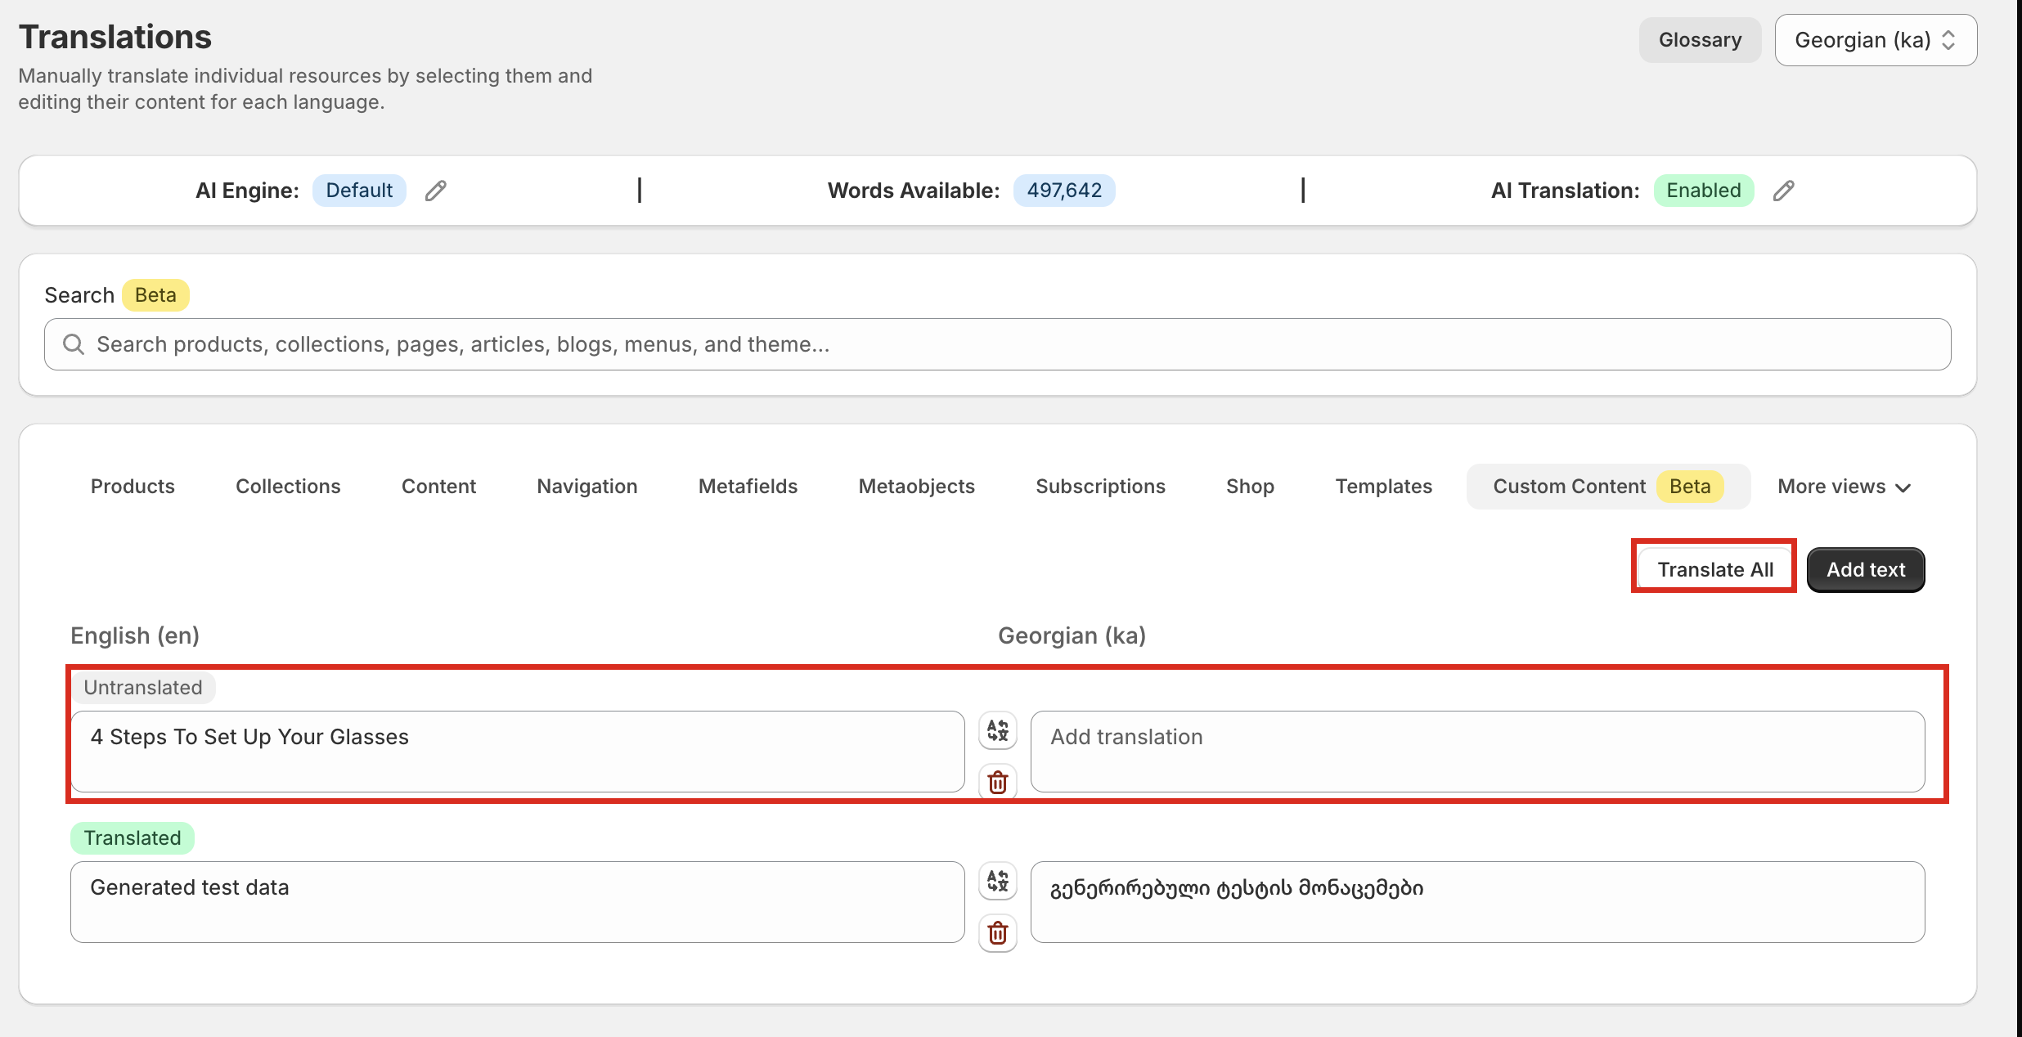The image size is (2022, 1037).
Task: Open the Navigation tab
Action: [x=587, y=487]
